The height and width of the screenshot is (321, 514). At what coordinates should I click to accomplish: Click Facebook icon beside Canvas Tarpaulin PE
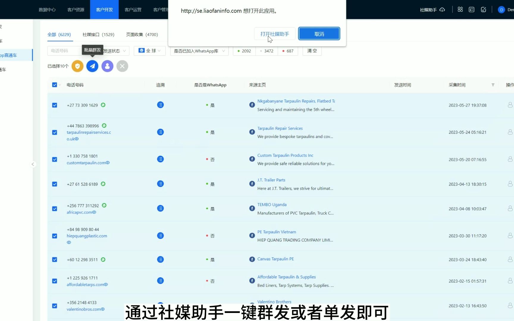pos(252,259)
